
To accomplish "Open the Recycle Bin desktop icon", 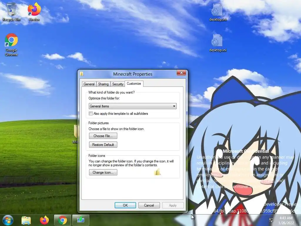I will [11, 12].
